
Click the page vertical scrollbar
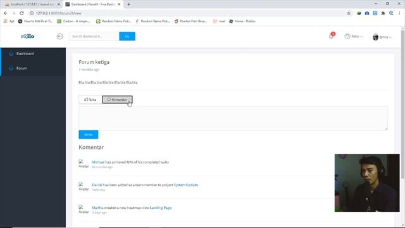click(402, 103)
